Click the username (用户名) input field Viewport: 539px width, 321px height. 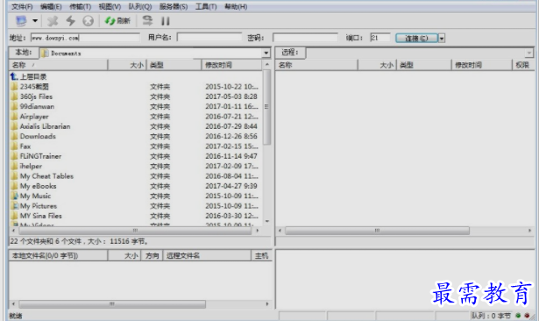209,37
